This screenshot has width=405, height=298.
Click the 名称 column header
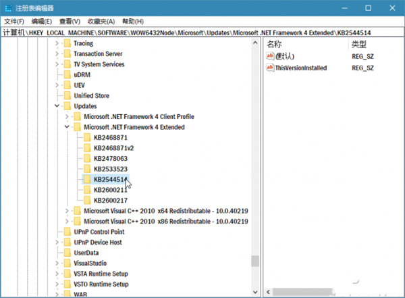coord(274,44)
